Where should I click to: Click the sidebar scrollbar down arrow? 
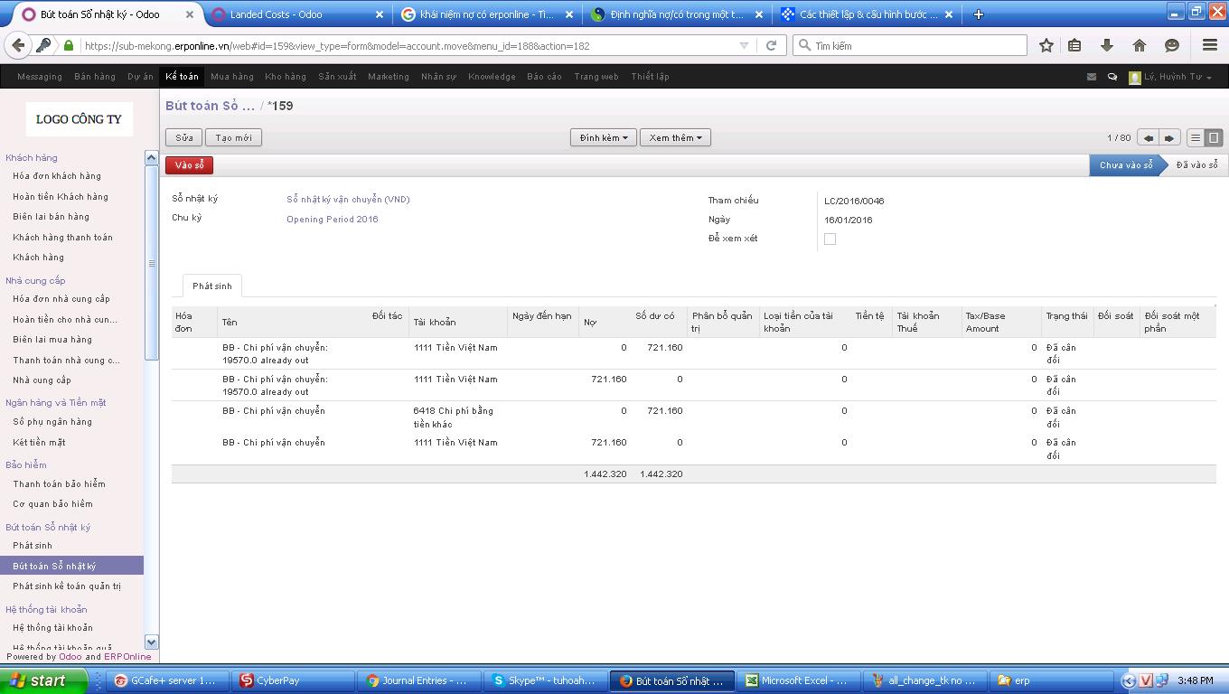pos(151,642)
